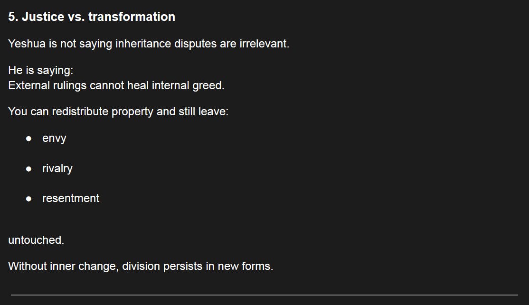Viewport: 529px width, 305px height.
Task: Click the word "division" in the last sentence
Action: click(141, 266)
